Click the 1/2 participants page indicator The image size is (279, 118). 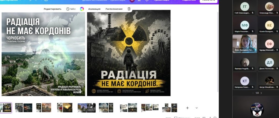pyautogui.click(x=257, y=93)
